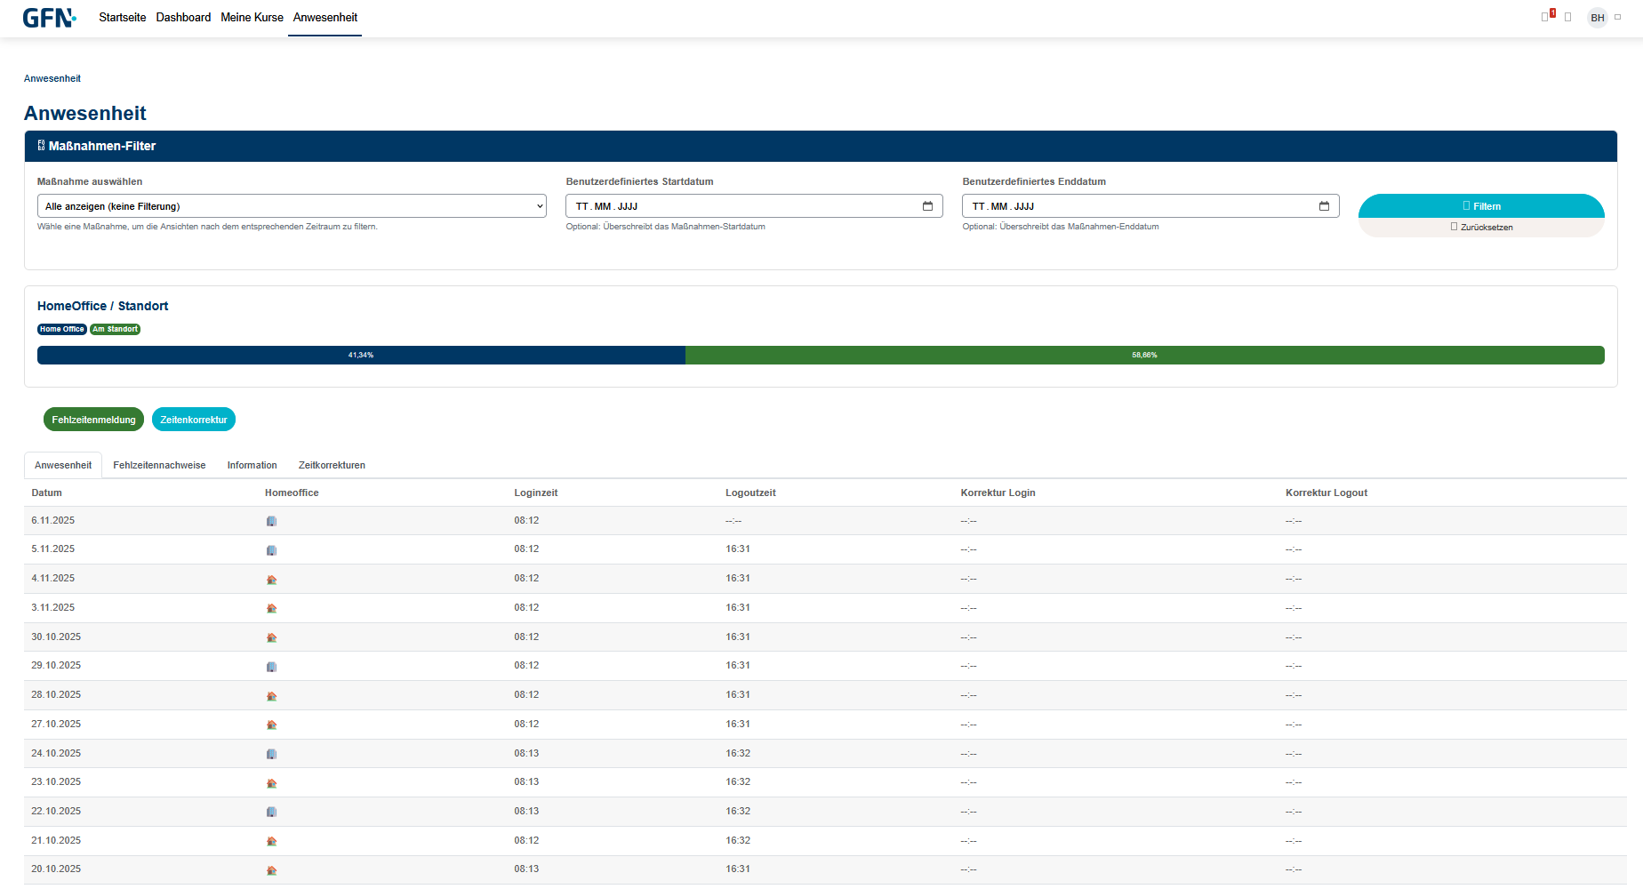
Task: Open notifications with red badge
Action: pos(1547,16)
